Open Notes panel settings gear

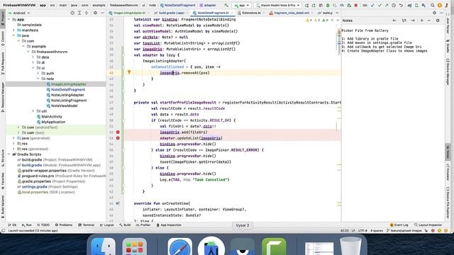click(x=438, y=21)
